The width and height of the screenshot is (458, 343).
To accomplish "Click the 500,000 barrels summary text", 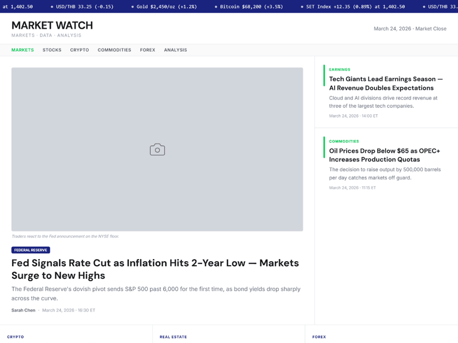I will (385, 173).
